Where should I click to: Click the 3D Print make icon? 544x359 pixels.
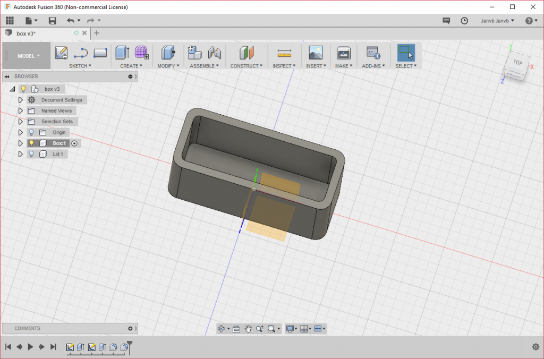point(344,53)
